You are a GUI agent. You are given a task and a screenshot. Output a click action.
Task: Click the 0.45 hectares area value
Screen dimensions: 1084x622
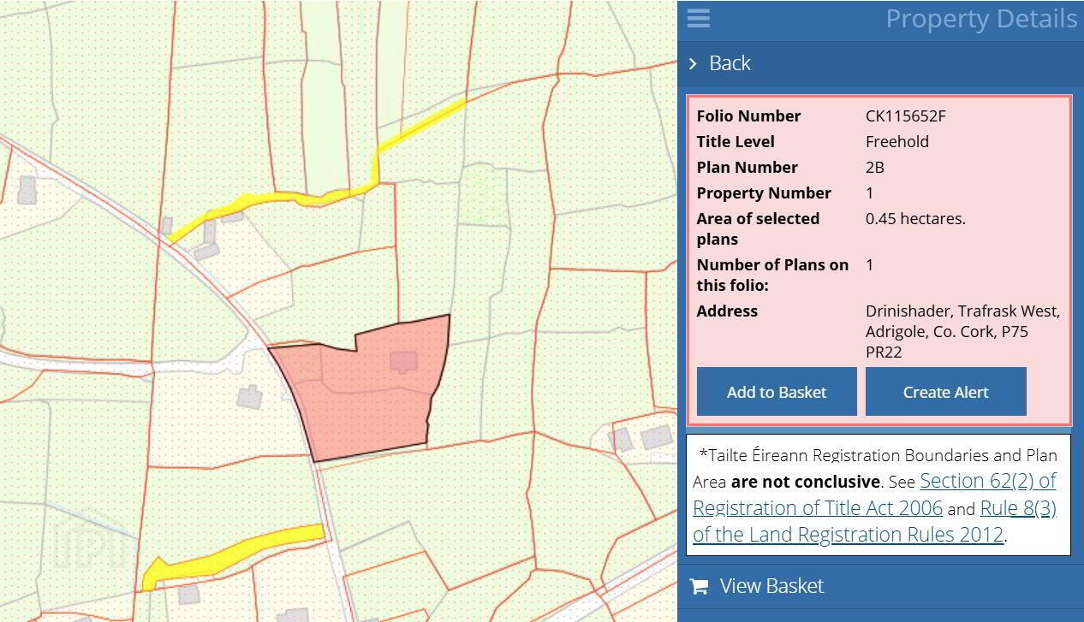coord(915,219)
